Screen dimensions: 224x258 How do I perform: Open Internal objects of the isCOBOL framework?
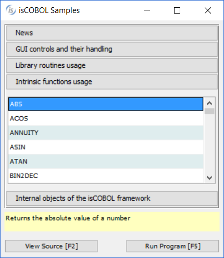pyautogui.click(x=112, y=199)
